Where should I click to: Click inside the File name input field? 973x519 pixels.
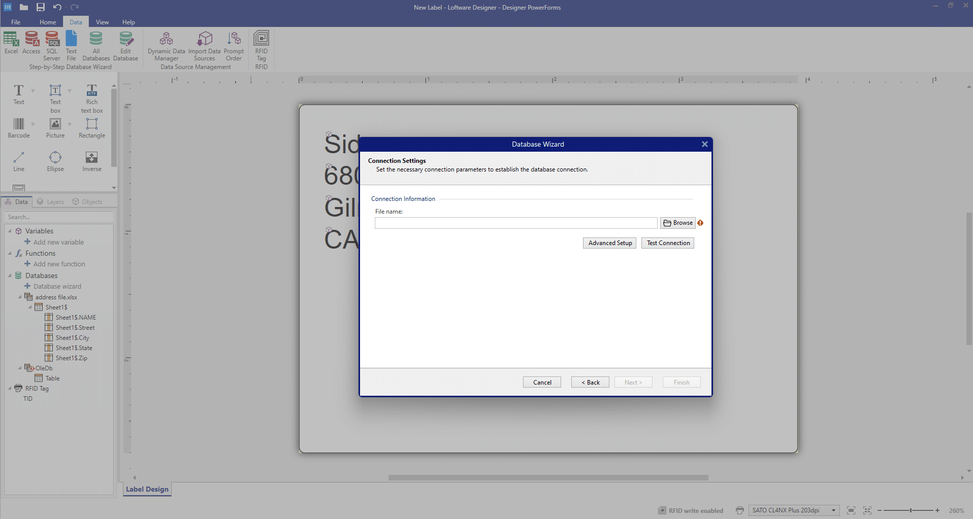coord(515,223)
